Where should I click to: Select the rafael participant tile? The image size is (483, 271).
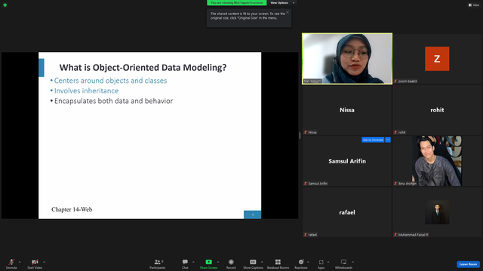[x=347, y=212]
